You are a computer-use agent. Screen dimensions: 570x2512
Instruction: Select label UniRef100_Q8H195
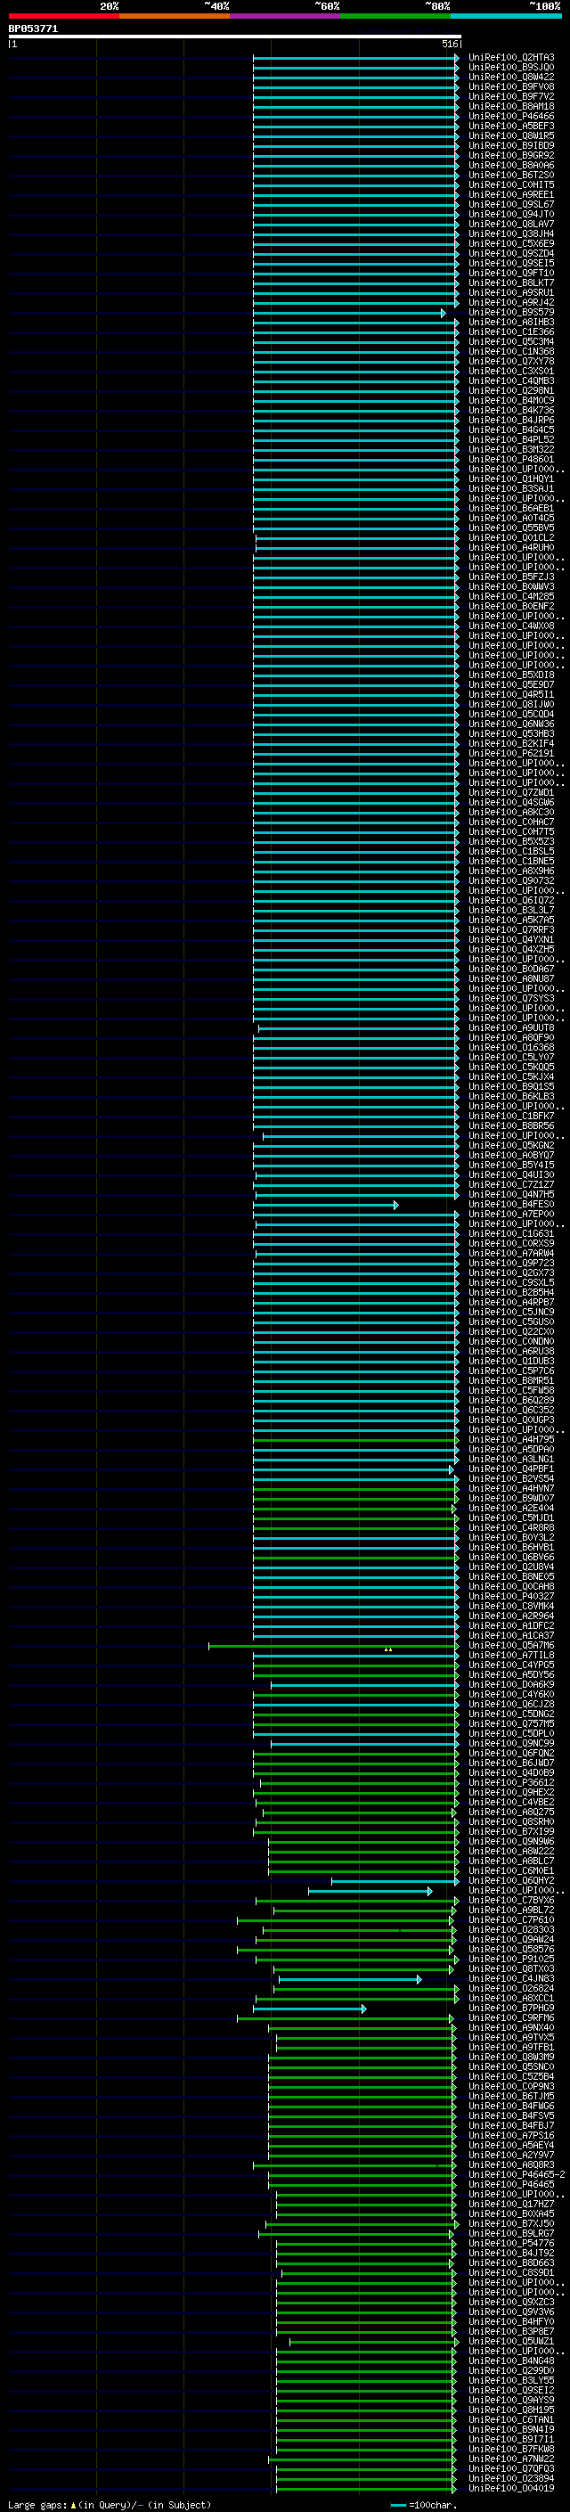coord(511,2410)
